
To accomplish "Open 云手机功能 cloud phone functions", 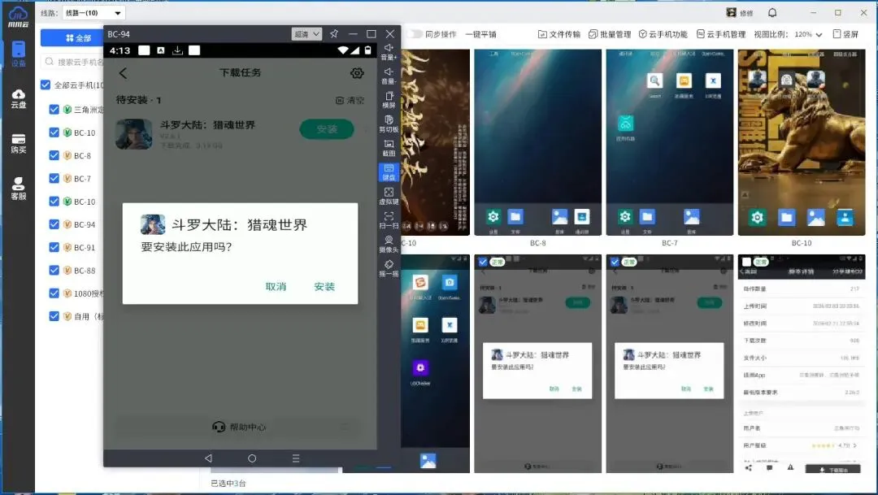I will tap(663, 34).
